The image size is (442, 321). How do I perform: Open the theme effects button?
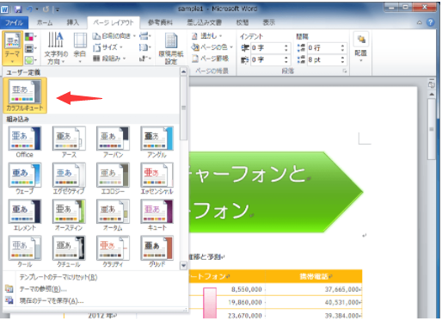coord(31,60)
